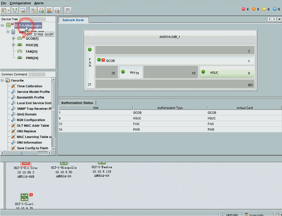Click the card icon beside PWR[24]
This screenshot has width=282, height=216.
tap(20, 58)
